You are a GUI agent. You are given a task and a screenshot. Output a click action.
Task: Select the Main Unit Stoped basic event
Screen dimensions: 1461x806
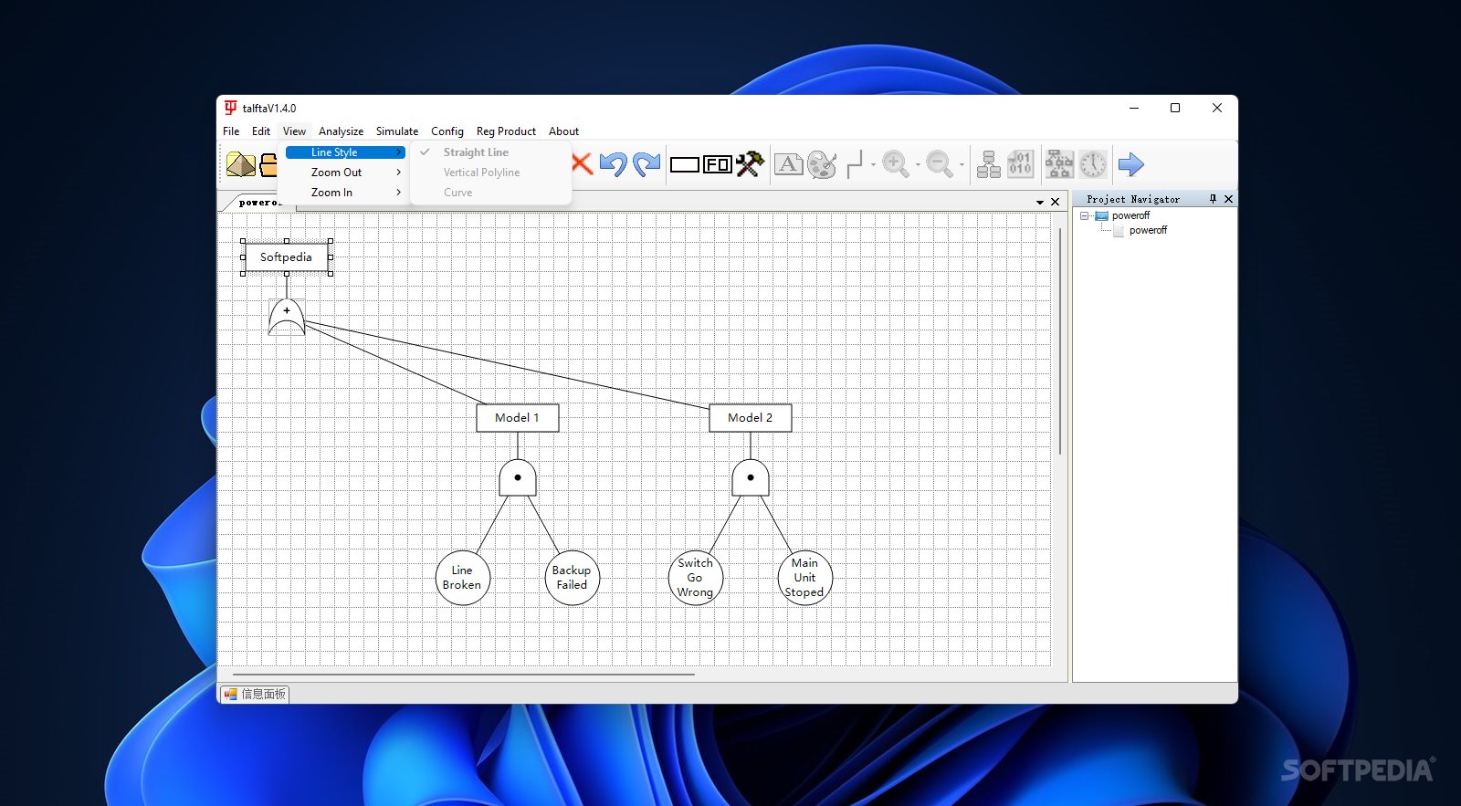coord(804,578)
